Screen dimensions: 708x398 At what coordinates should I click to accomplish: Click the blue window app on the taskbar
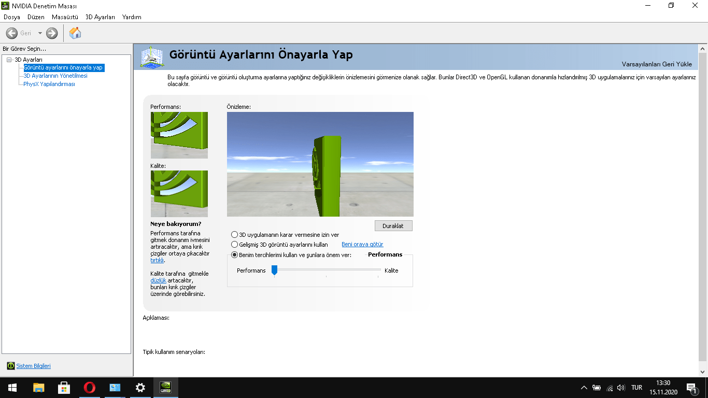point(115,388)
